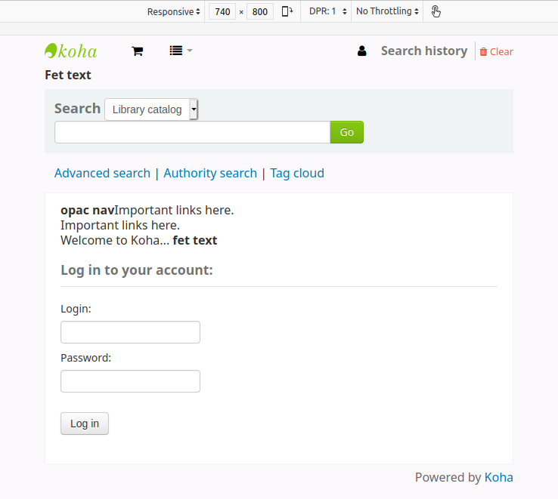Go to Authority search
This screenshot has width=558, height=499.
[x=210, y=174]
